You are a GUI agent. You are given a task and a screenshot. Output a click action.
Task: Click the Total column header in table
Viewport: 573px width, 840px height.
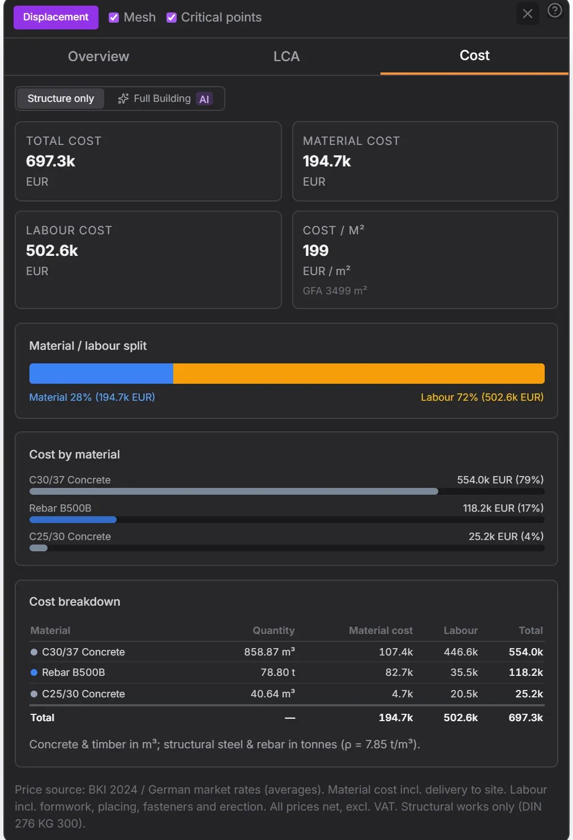click(531, 631)
